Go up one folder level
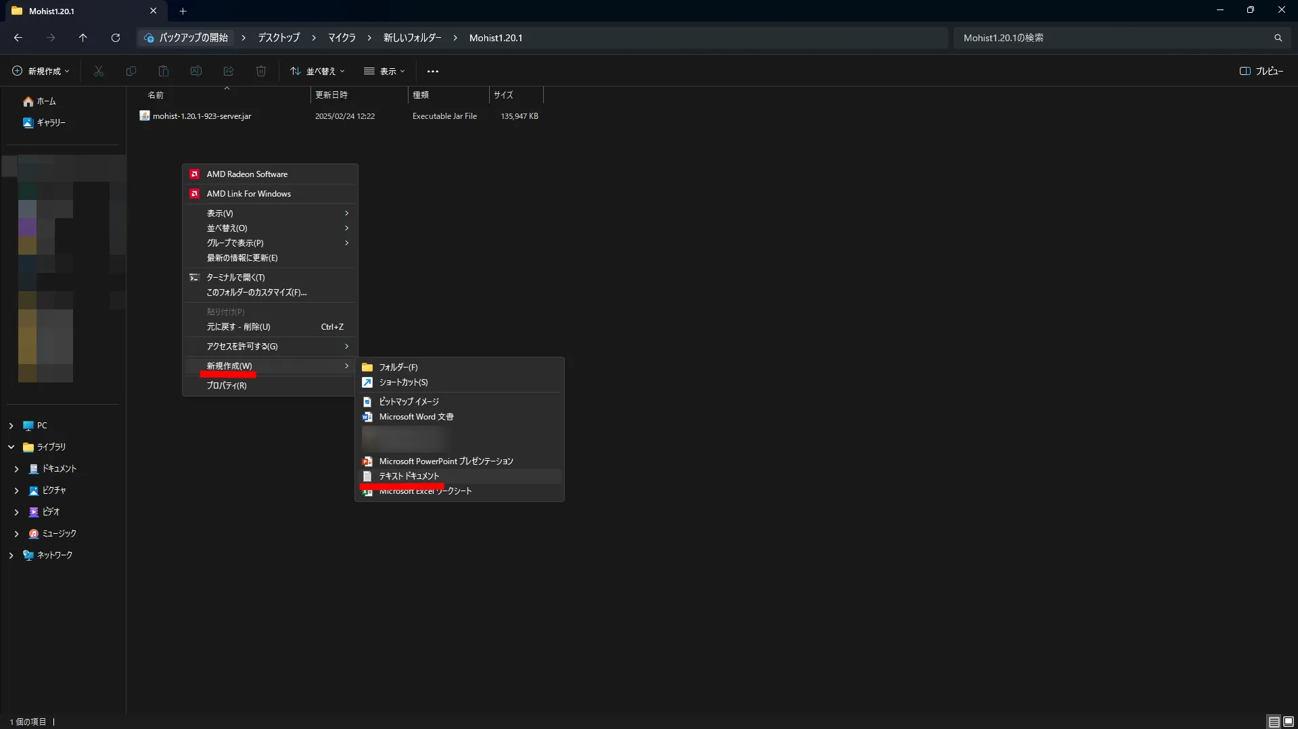The width and height of the screenshot is (1298, 729). 83,38
